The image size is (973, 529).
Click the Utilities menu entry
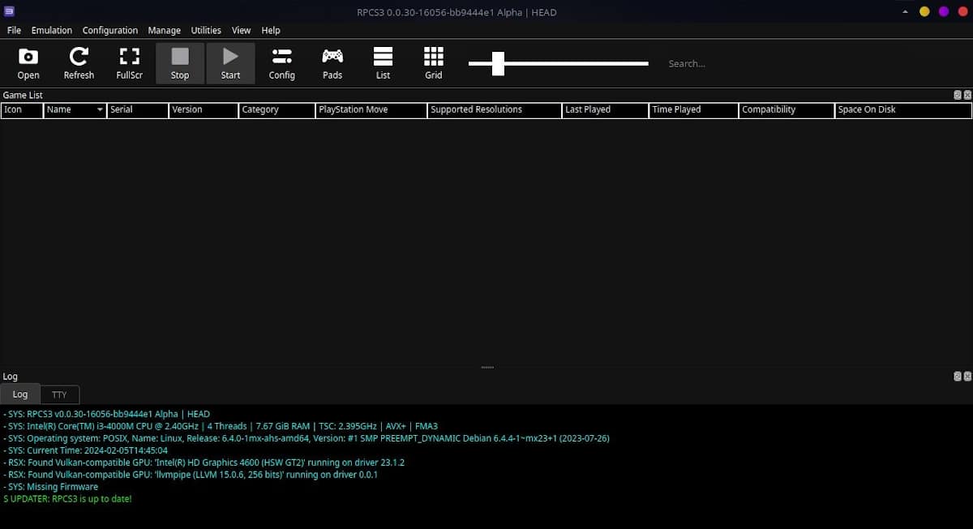(x=205, y=30)
